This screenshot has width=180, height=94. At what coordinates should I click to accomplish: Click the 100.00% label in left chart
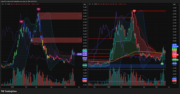tap(5, 62)
